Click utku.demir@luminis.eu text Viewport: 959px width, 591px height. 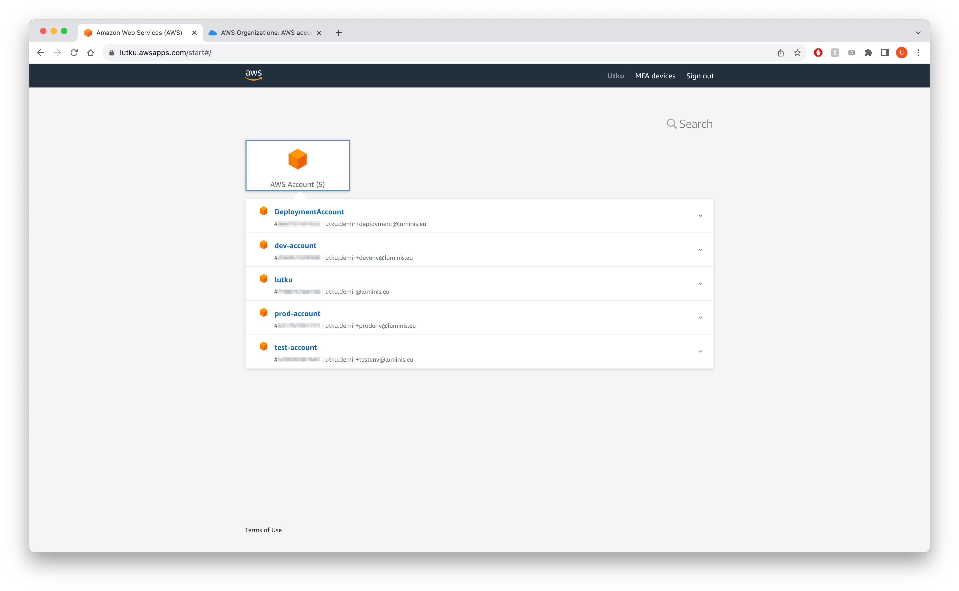coord(357,292)
